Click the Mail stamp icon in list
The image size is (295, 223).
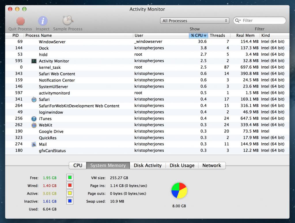tap(34, 144)
